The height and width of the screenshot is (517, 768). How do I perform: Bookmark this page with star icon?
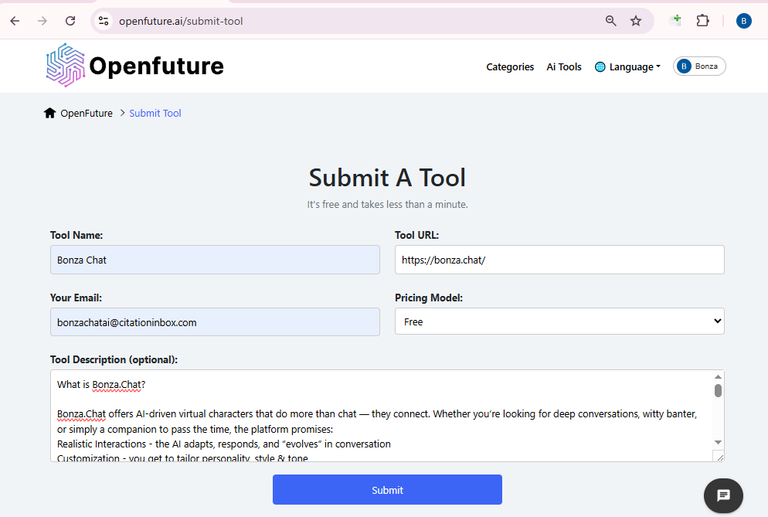[x=636, y=21]
